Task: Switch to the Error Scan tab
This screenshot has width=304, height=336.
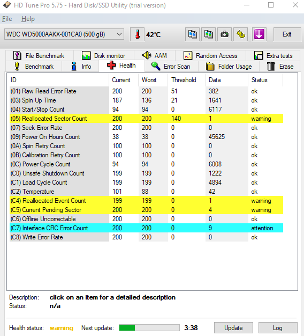Action: (x=172, y=67)
